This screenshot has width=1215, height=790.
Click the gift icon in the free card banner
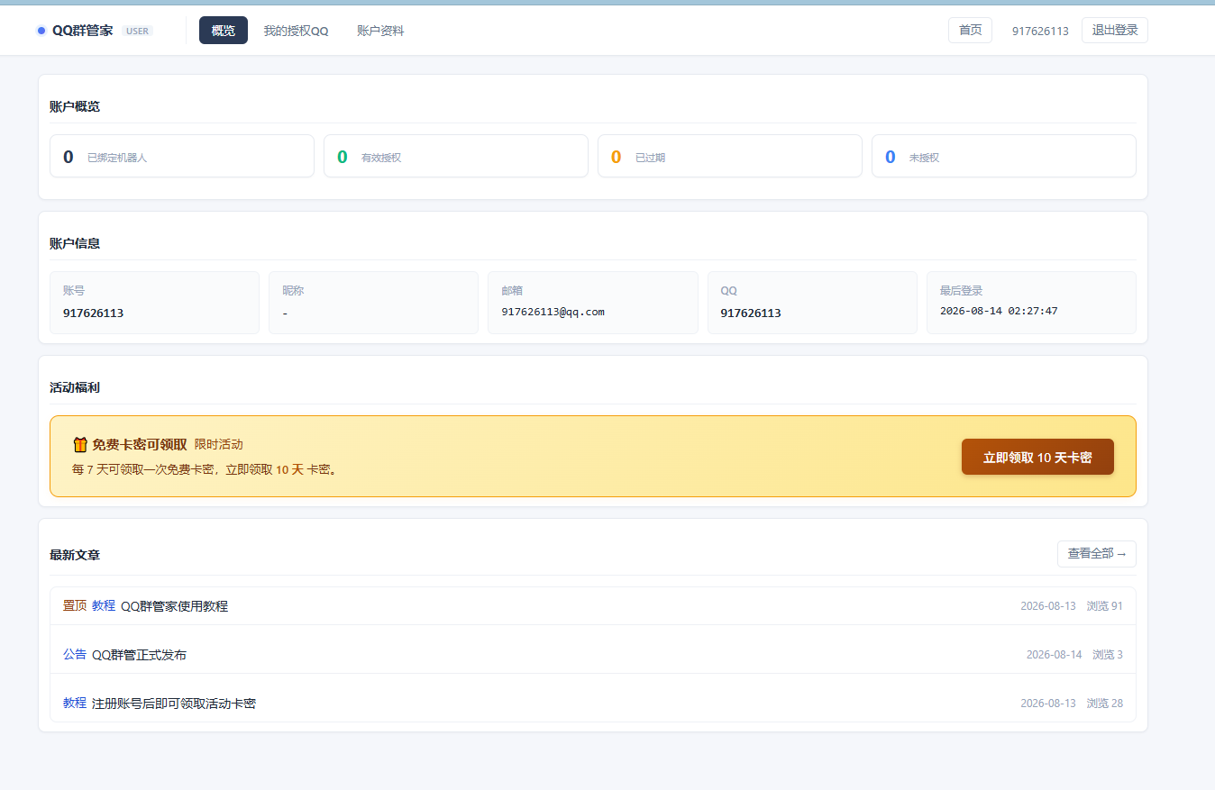[x=80, y=444]
